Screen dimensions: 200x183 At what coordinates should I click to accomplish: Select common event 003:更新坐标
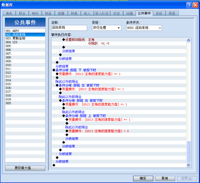(25, 38)
